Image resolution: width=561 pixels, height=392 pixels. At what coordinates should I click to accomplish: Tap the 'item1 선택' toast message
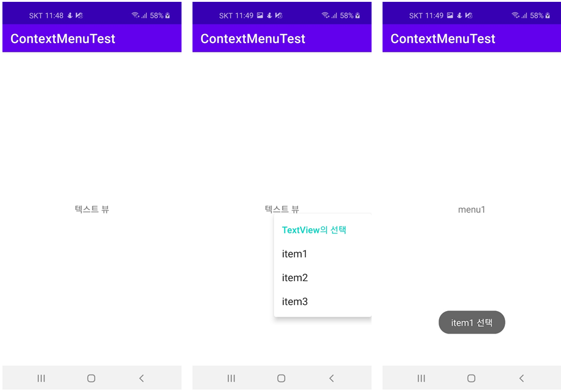click(x=471, y=323)
